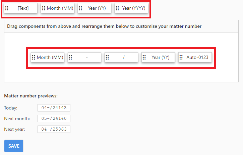Click the drag handle of the [Text] component
The image size is (243, 155).
7,8
